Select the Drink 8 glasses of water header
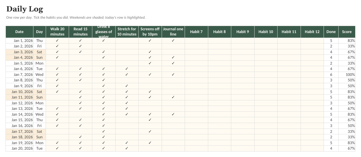Screen dimensions: 361x157 [x=104, y=32]
